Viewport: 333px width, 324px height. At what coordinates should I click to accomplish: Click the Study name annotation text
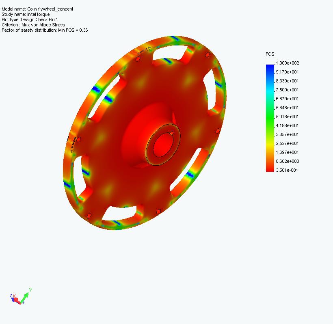tap(26, 14)
